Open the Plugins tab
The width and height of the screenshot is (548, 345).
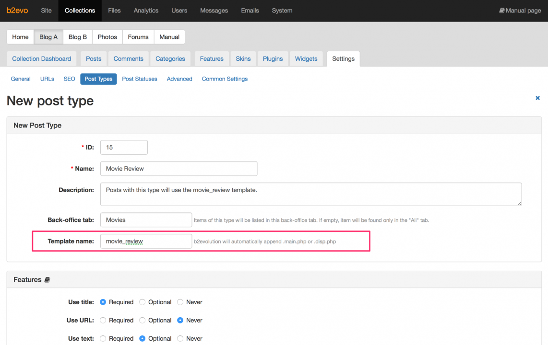273,58
